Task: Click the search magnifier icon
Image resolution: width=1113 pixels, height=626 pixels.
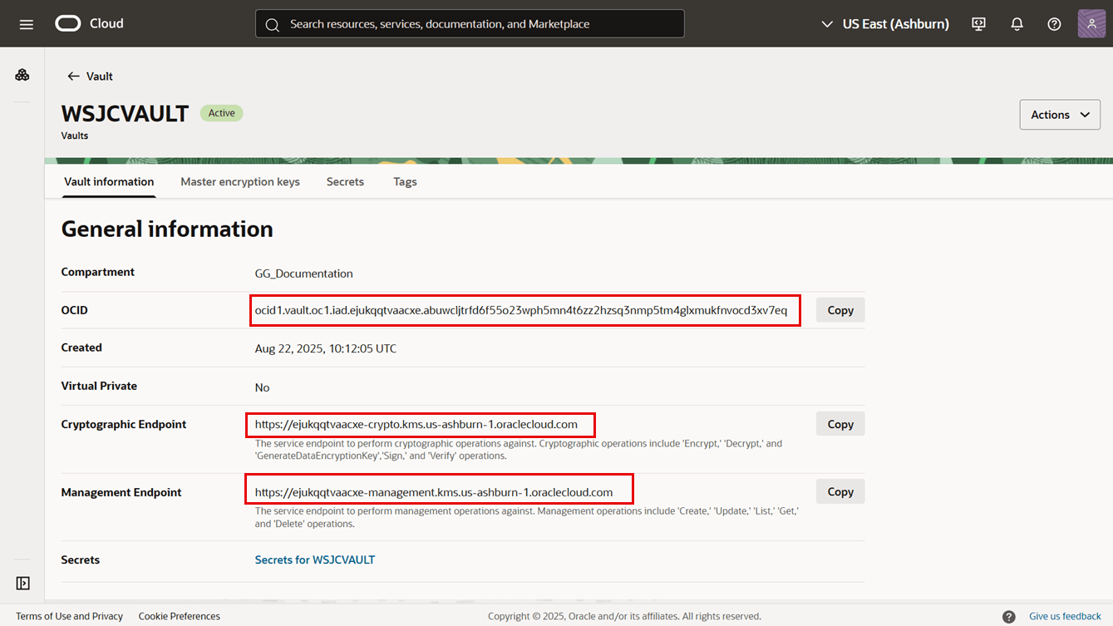Action: click(x=272, y=23)
